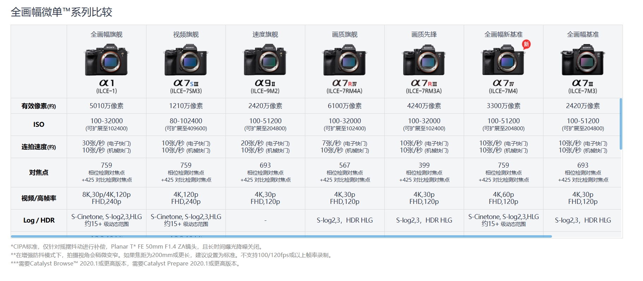The width and height of the screenshot is (643, 281).
Task: Click the α7 IV camera product image
Action: [503, 60]
